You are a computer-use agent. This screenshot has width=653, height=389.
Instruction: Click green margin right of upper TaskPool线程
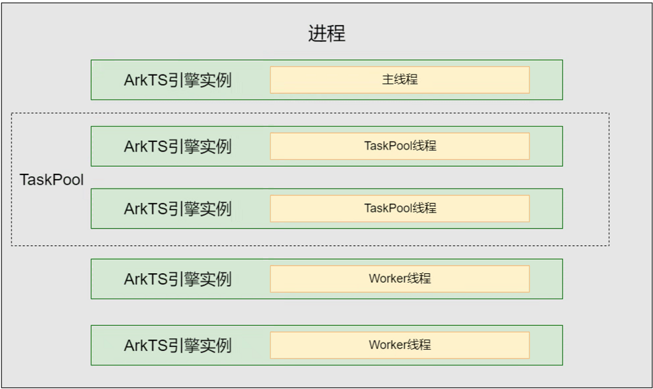tap(546, 146)
